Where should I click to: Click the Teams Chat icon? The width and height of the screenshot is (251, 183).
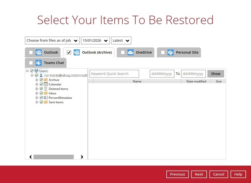coord(39,63)
